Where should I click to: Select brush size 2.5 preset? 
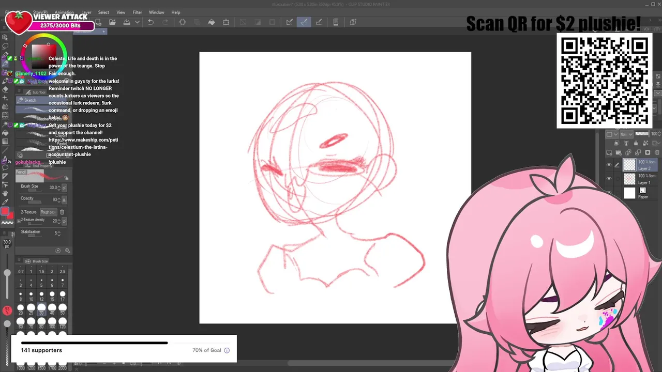pos(63,269)
